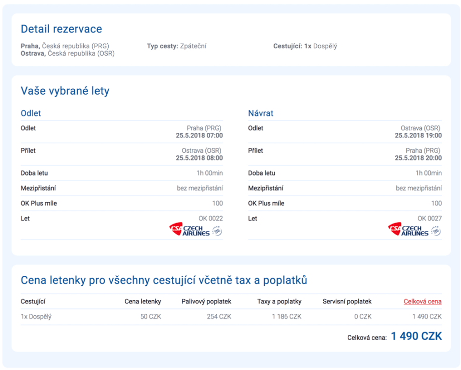461x370 pixels.
Task: Click the Czech Airlines logo in Návrat section
Action: click(408, 230)
